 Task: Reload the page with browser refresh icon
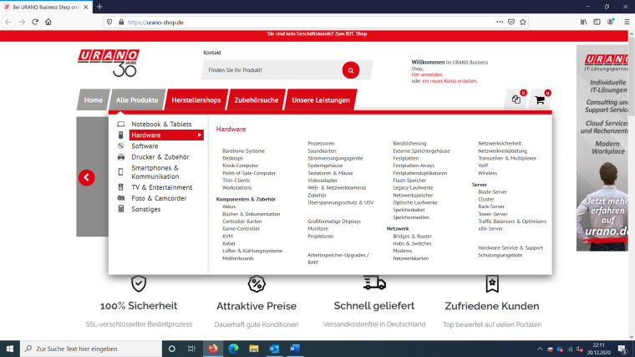coord(35,22)
